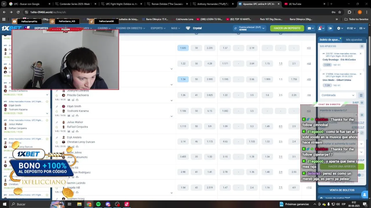The width and height of the screenshot is (371, 208).
Task: Open Combinada bet type dropdown
Action: click(338, 95)
